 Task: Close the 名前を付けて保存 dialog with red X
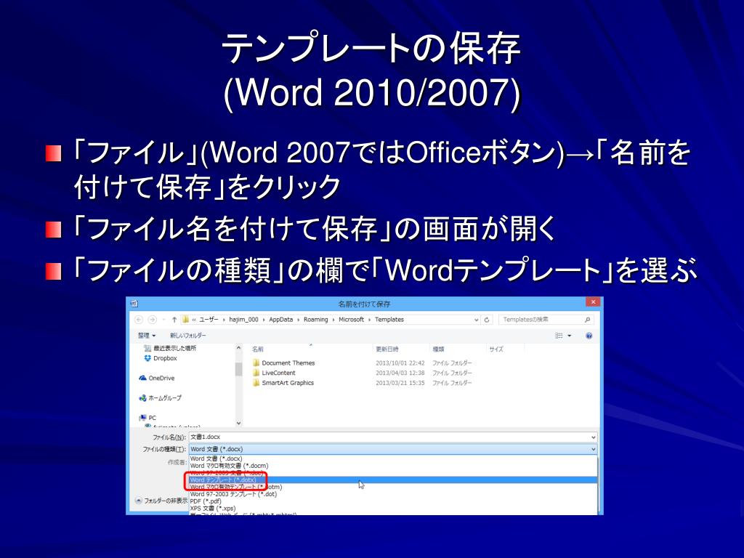[x=593, y=302]
